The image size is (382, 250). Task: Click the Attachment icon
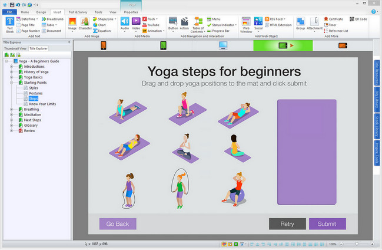click(315, 24)
